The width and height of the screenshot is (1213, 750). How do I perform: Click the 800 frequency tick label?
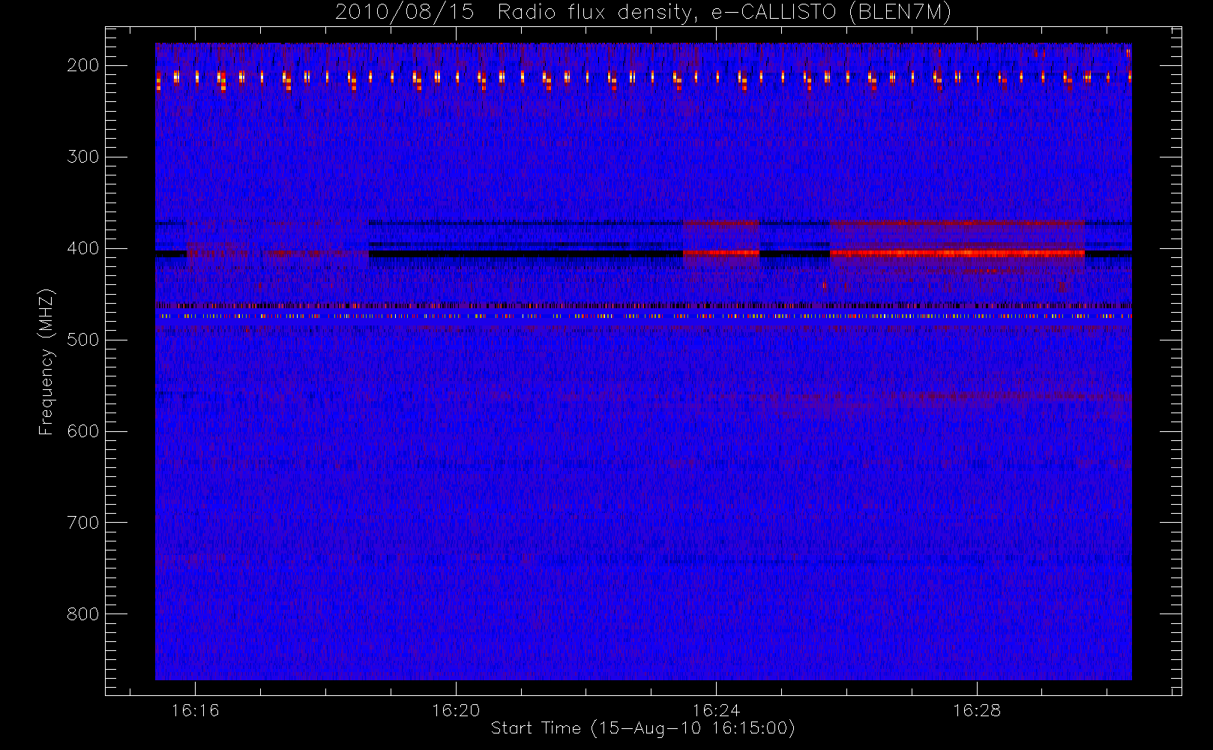coord(83,614)
